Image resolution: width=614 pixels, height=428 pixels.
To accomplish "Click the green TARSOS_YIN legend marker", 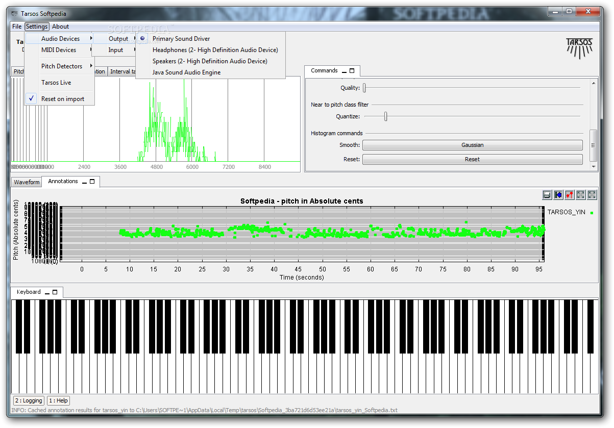I will (592, 212).
